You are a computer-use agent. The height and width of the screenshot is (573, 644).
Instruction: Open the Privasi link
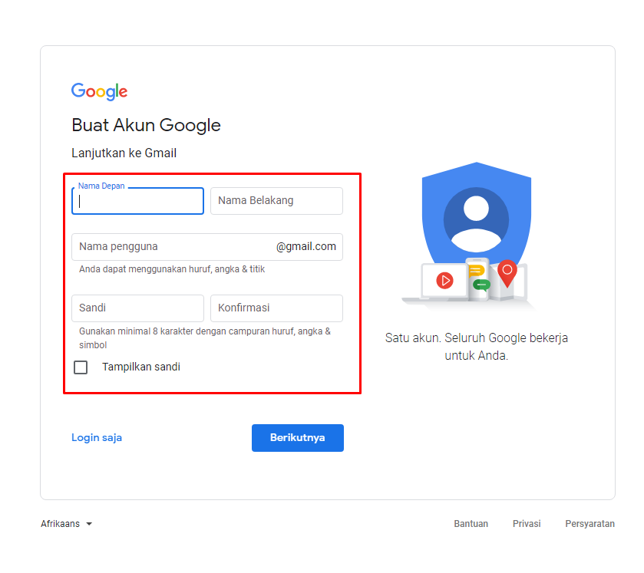click(x=527, y=524)
